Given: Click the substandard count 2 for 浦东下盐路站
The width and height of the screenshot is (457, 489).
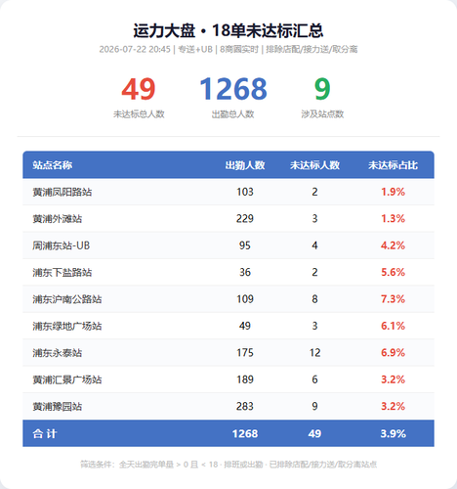Looking at the screenshot, I should pos(314,272).
